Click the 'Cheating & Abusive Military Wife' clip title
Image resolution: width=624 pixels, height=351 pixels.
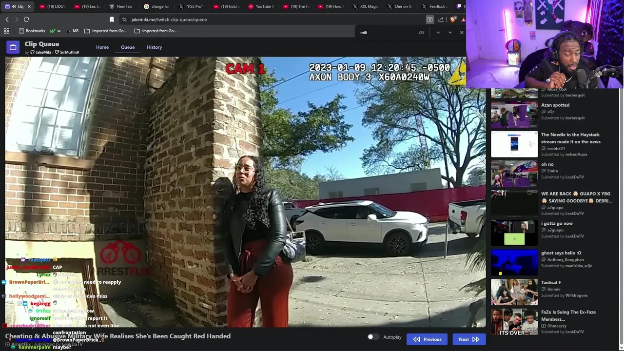tap(118, 336)
